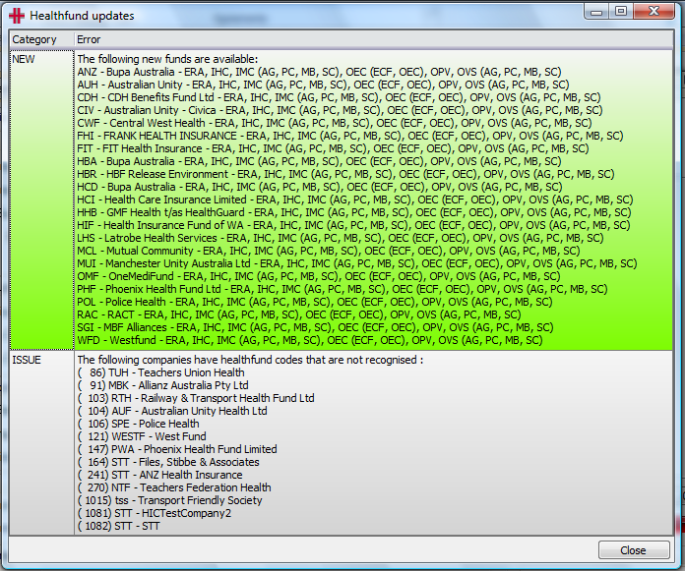
Task: Click the (86) TUH - Teachers Union Health line
Action: [x=161, y=372]
